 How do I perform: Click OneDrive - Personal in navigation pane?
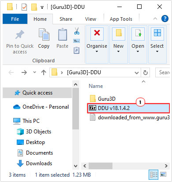click(41, 107)
